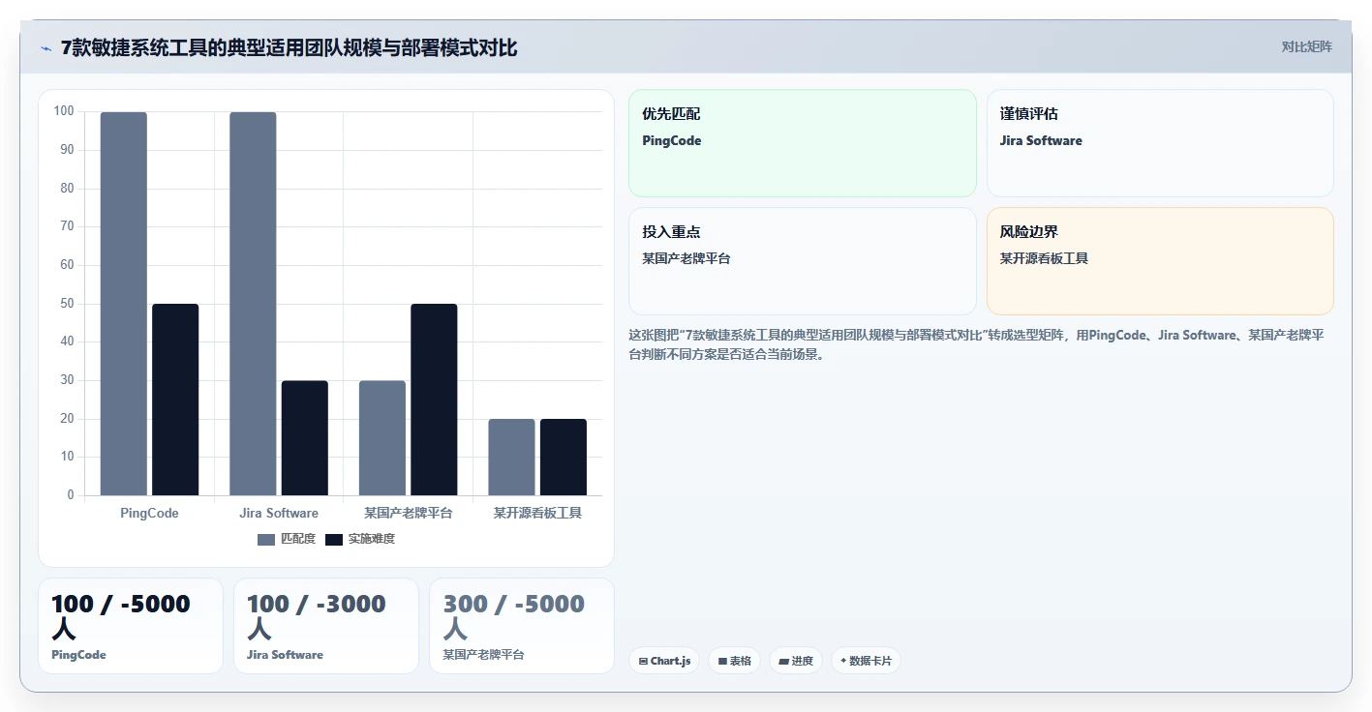This screenshot has width=1372, height=712.
Task: Click the 100 / -5000 人 PingCode stat card
Action: coord(131,626)
